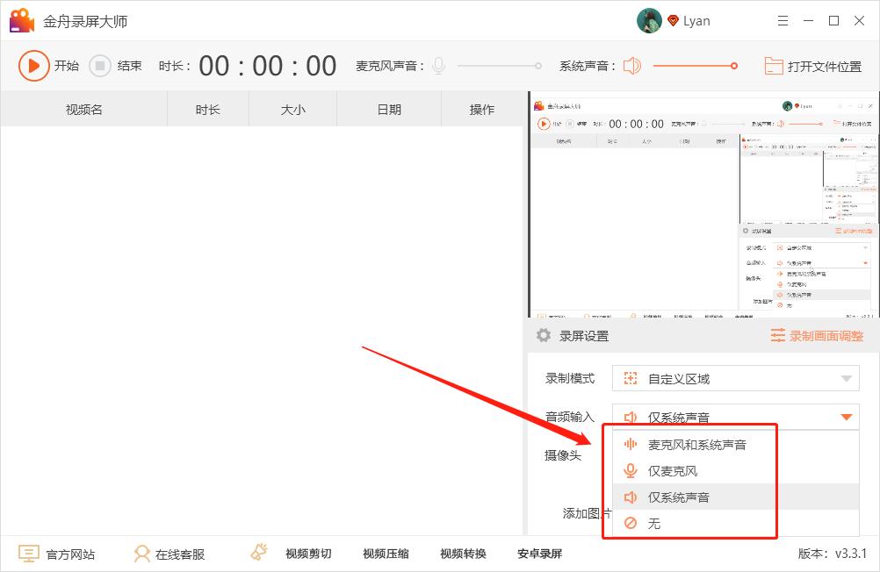880x572 pixels.
Task: Click the stop recording square icon
Action: (x=99, y=66)
